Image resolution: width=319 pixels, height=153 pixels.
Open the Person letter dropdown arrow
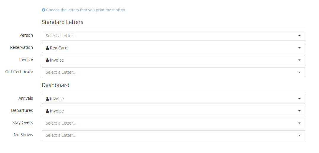pos(299,36)
